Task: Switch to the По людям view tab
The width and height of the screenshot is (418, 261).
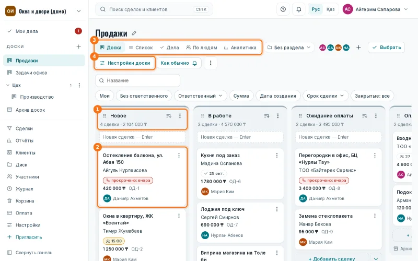Action: click(202, 48)
